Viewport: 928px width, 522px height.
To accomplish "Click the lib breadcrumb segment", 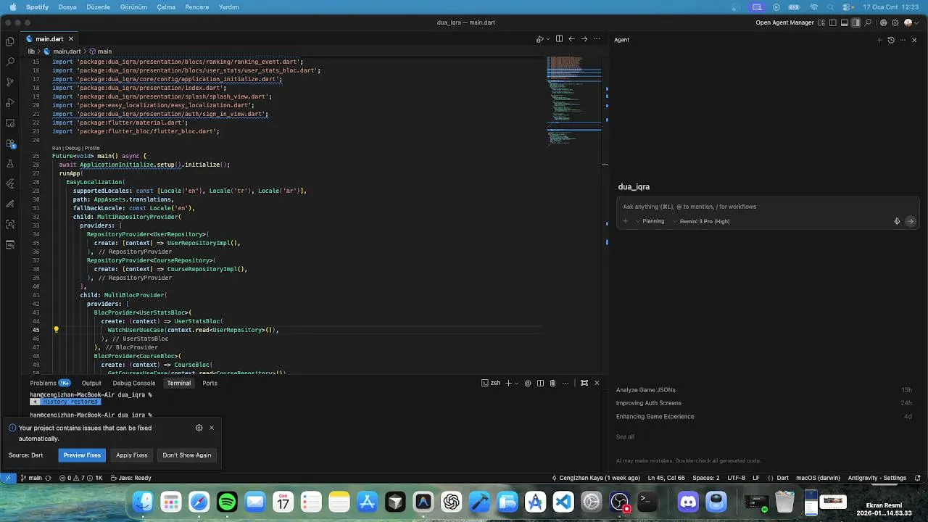I will [x=31, y=51].
